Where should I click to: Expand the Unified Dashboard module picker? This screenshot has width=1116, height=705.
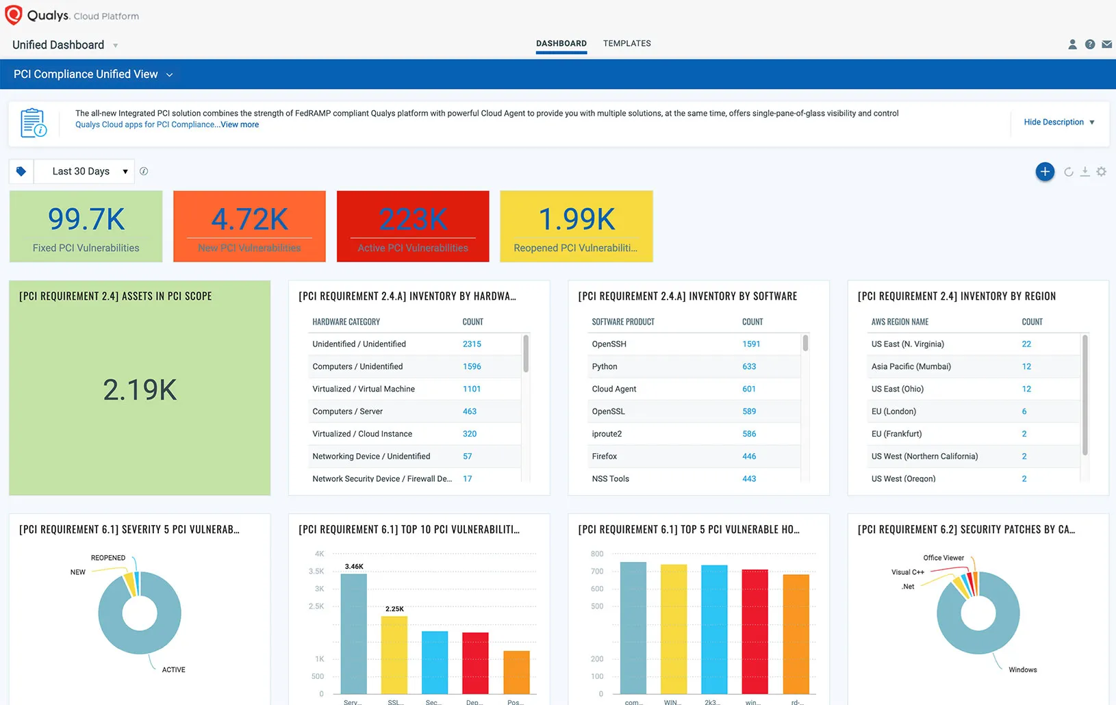pyautogui.click(x=115, y=46)
